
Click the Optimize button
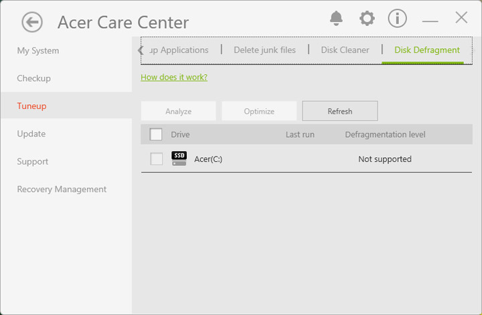[x=259, y=111]
